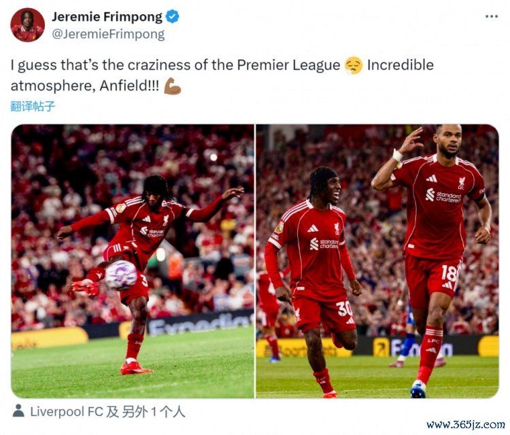Click the football in the left photo
The width and height of the screenshot is (510, 435).
click(121, 275)
